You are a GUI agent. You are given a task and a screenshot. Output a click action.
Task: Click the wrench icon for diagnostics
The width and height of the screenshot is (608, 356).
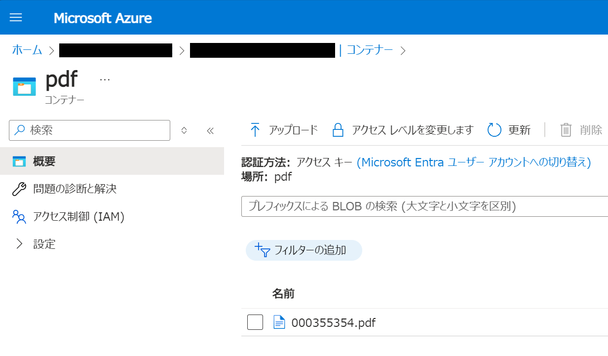[x=19, y=189]
